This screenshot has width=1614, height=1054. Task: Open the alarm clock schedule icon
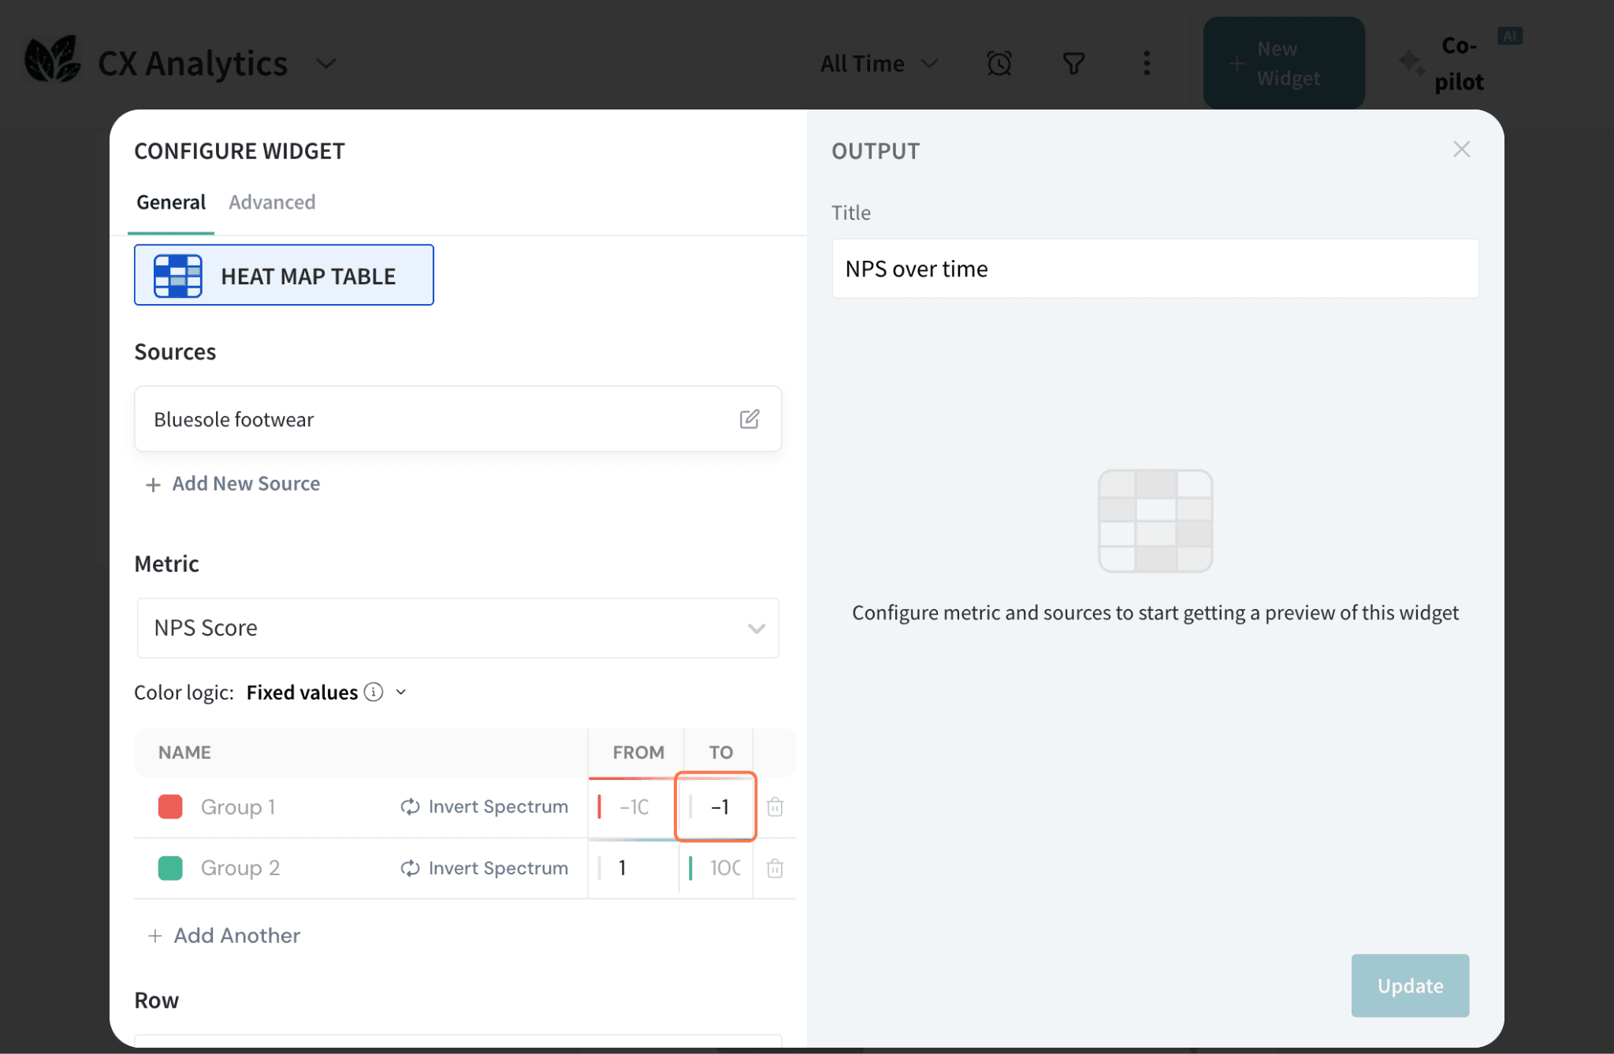pyautogui.click(x=999, y=63)
